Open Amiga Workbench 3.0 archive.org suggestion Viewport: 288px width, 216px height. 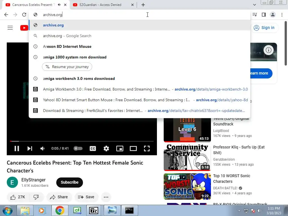pyautogui.click(x=139, y=89)
